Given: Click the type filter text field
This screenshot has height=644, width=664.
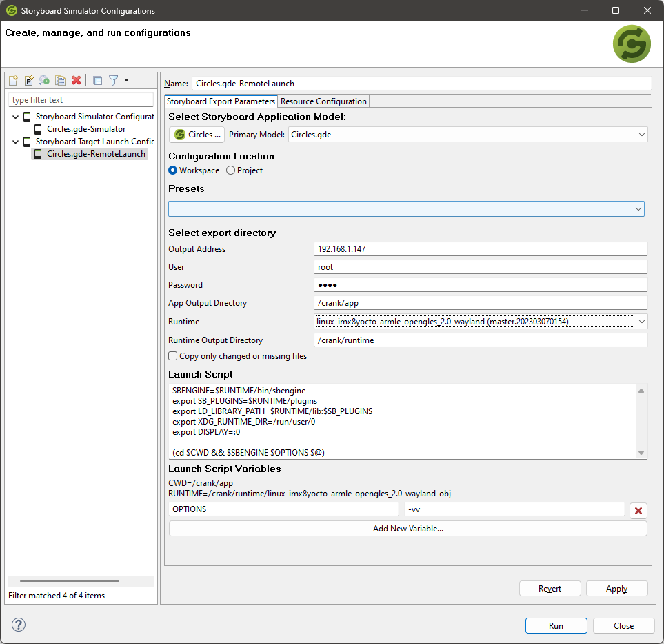Looking at the screenshot, I should click(81, 100).
